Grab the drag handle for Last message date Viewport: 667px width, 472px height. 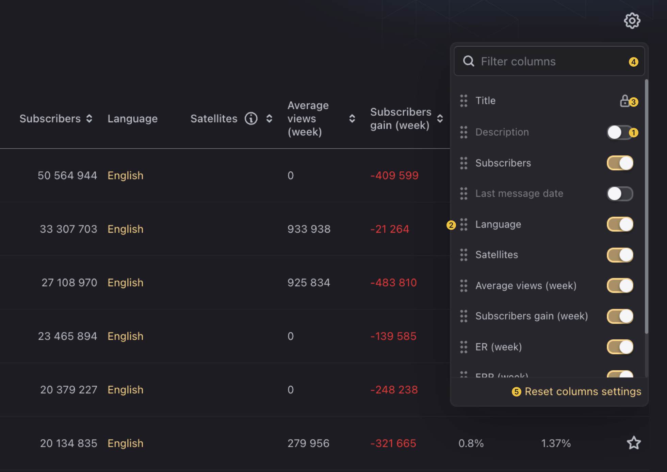point(464,193)
